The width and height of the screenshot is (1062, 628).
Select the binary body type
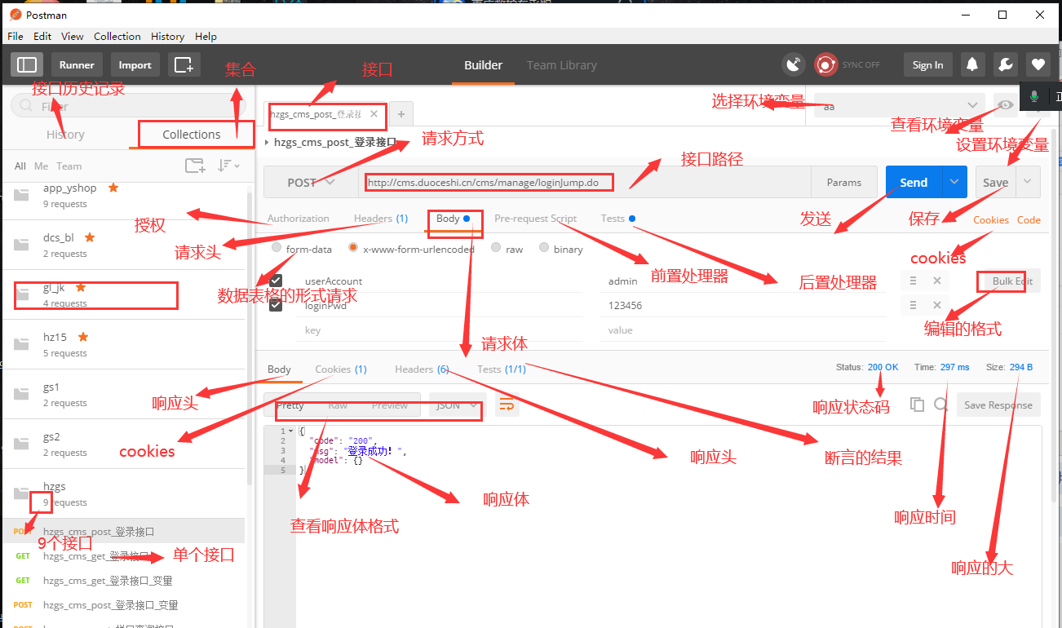[x=544, y=248]
